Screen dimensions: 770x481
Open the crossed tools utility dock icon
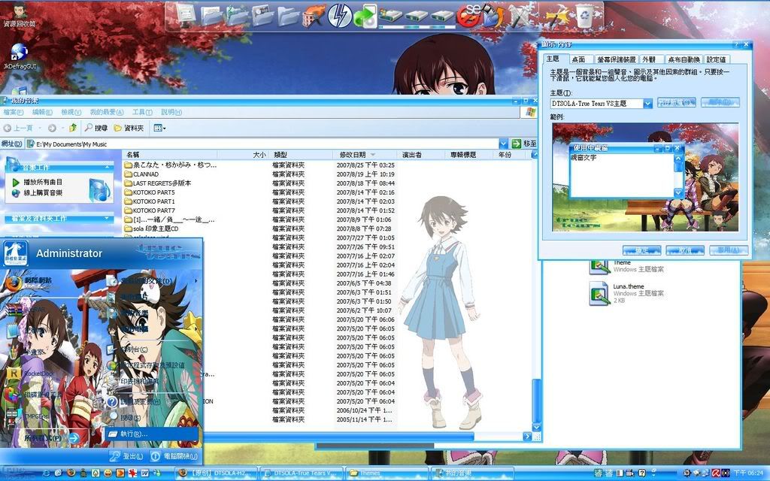pos(520,17)
